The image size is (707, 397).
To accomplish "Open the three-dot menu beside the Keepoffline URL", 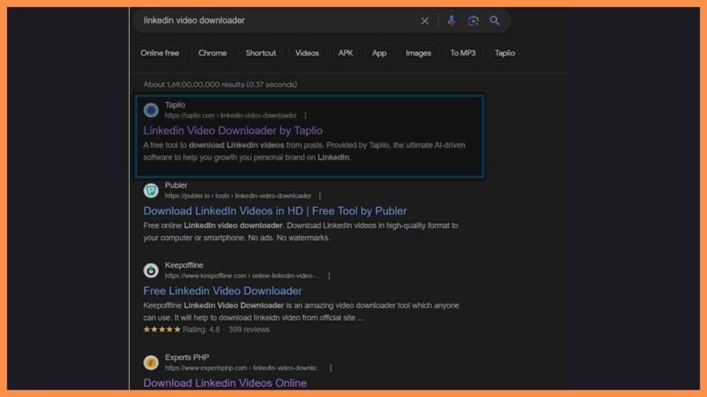I will point(329,276).
